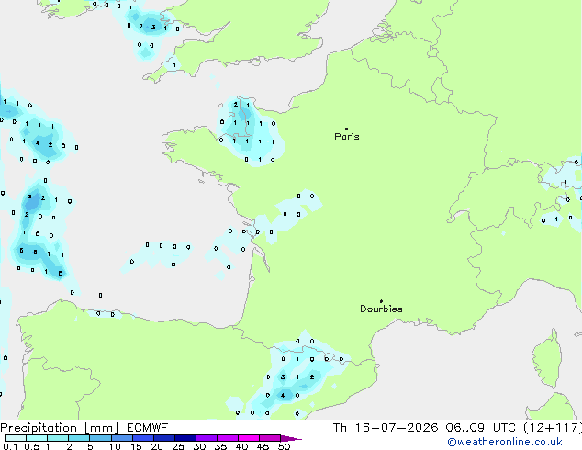This screenshot has height=450, width=582.
Task: Click the dot marking Dourbies
Action: coord(381,301)
